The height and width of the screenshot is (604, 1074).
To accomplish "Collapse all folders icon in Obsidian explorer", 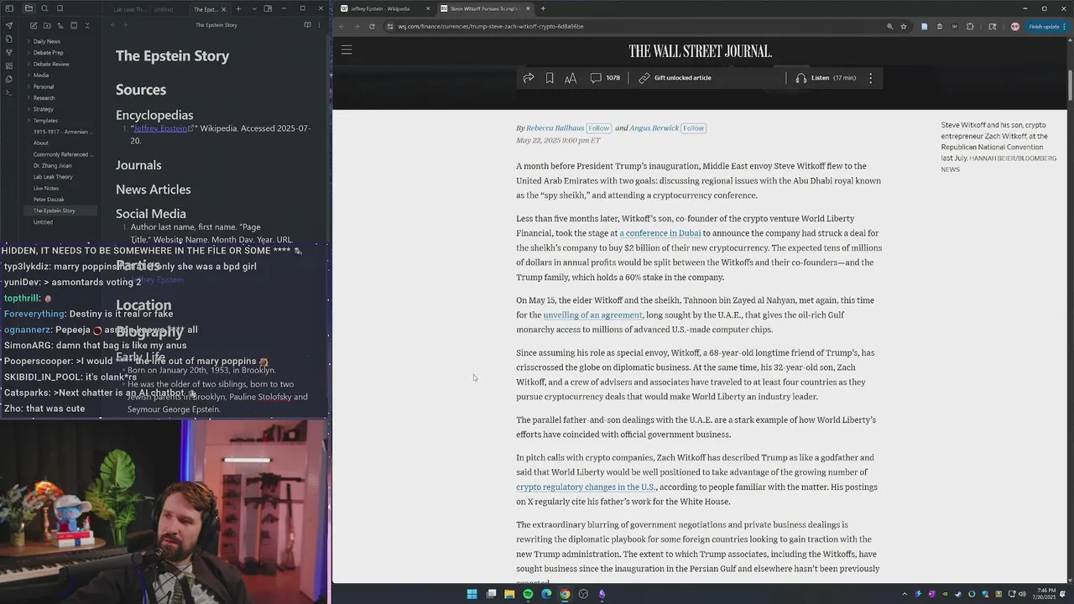I will [x=86, y=26].
